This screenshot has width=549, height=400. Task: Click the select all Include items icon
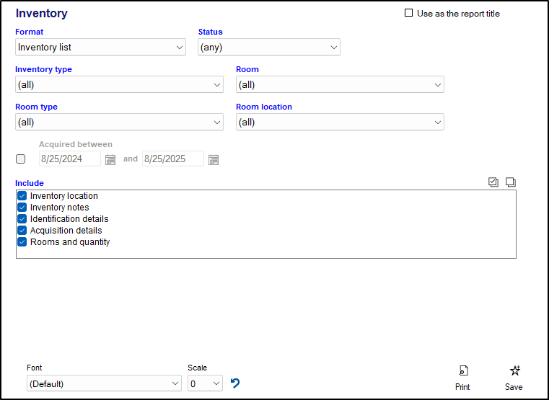pyautogui.click(x=493, y=183)
